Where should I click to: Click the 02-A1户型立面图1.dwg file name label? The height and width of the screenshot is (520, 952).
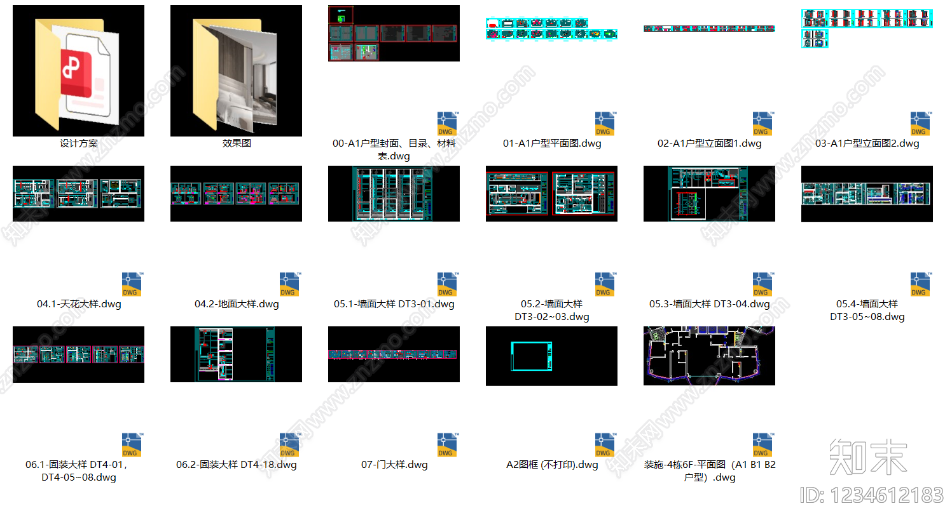709,143
